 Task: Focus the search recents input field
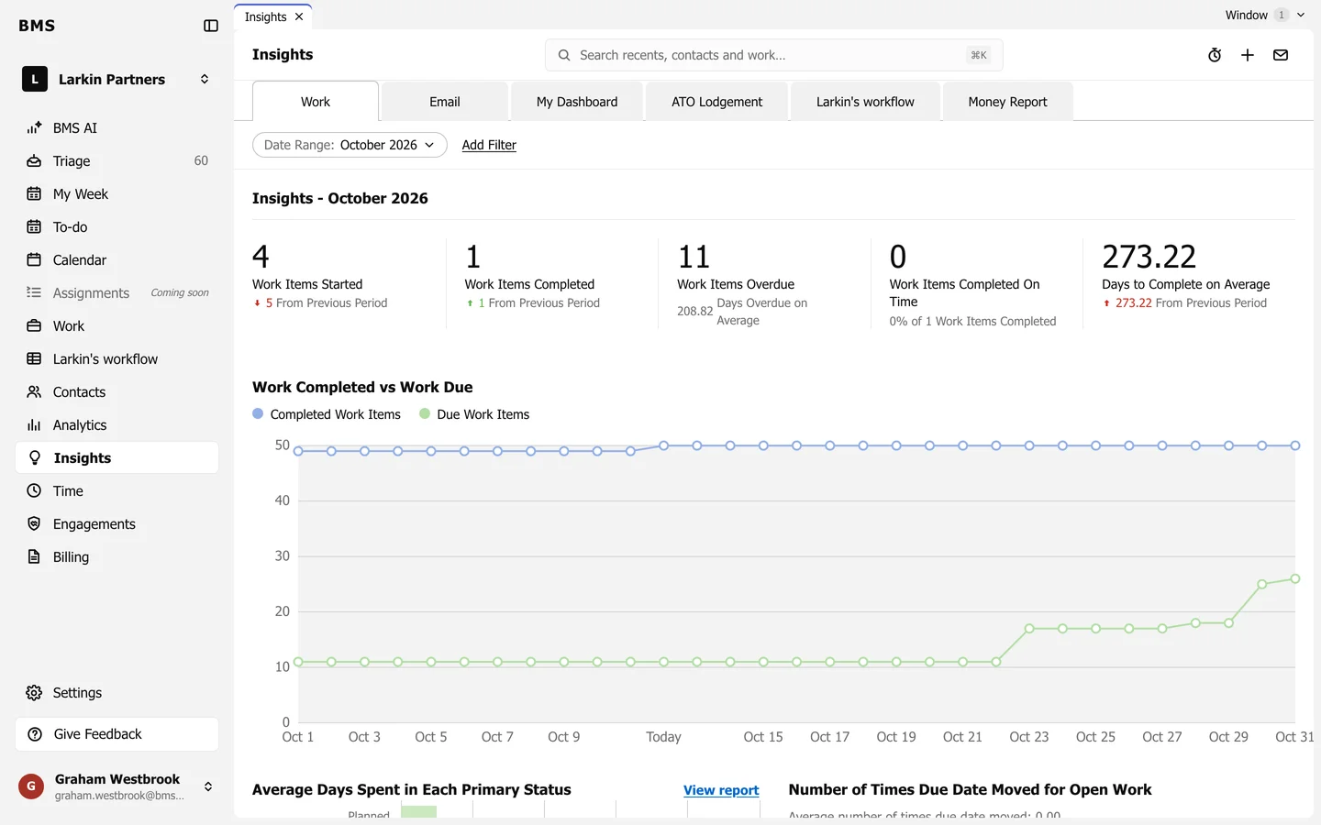point(774,55)
